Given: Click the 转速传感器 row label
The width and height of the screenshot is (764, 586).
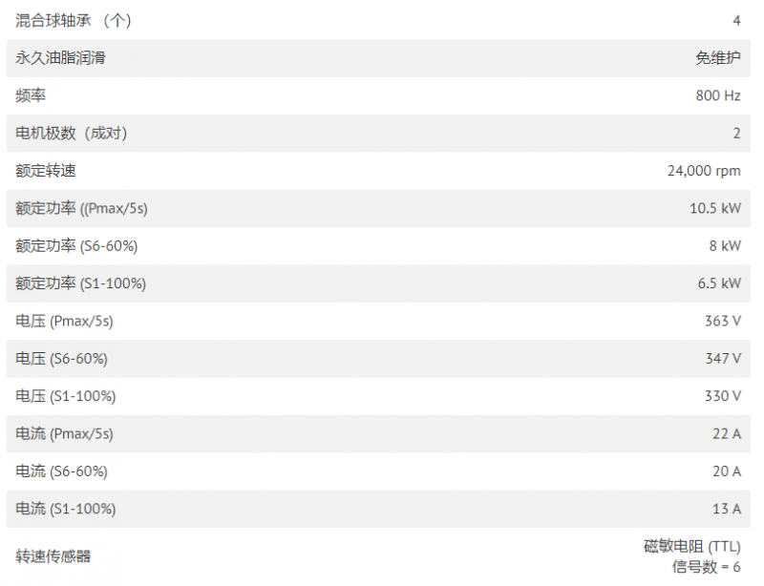Looking at the screenshot, I should click(53, 556).
